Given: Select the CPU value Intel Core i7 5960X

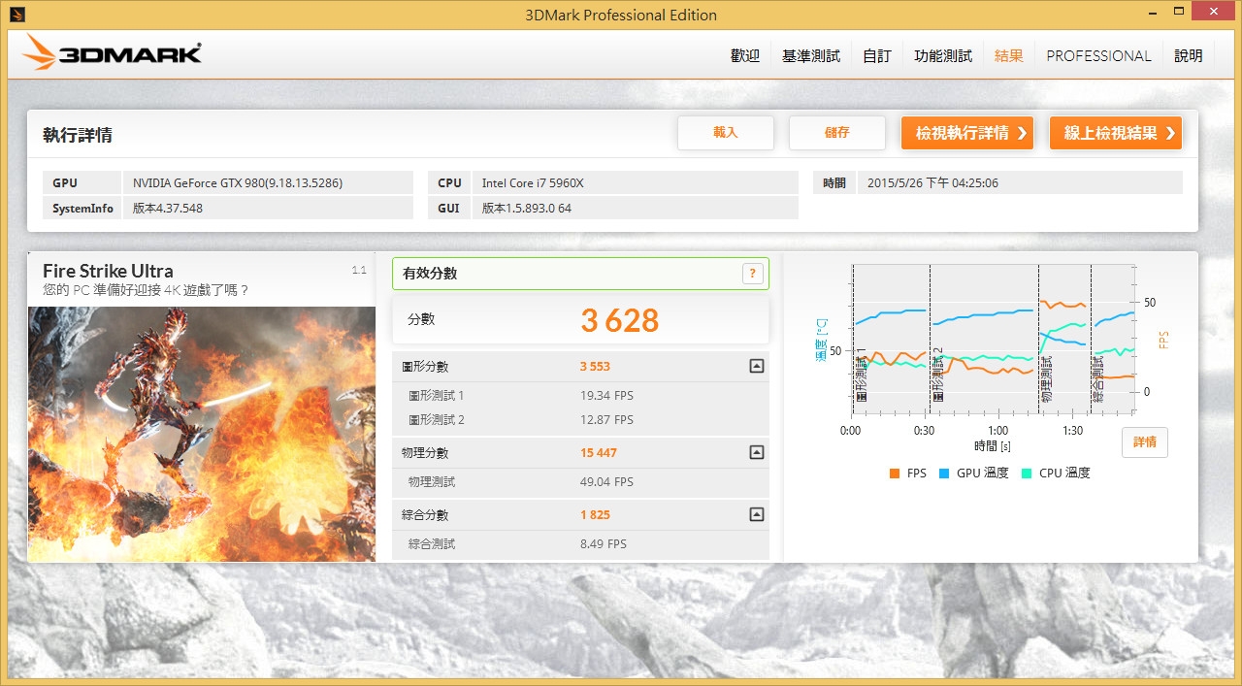Looking at the screenshot, I should (533, 182).
